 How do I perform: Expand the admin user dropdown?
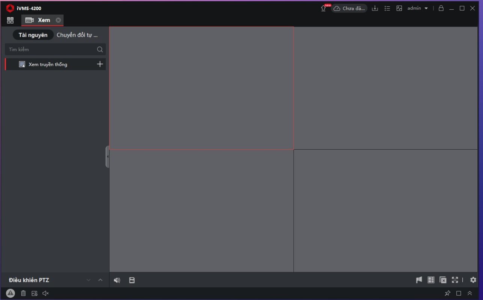pyautogui.click(x=418, y=8)
